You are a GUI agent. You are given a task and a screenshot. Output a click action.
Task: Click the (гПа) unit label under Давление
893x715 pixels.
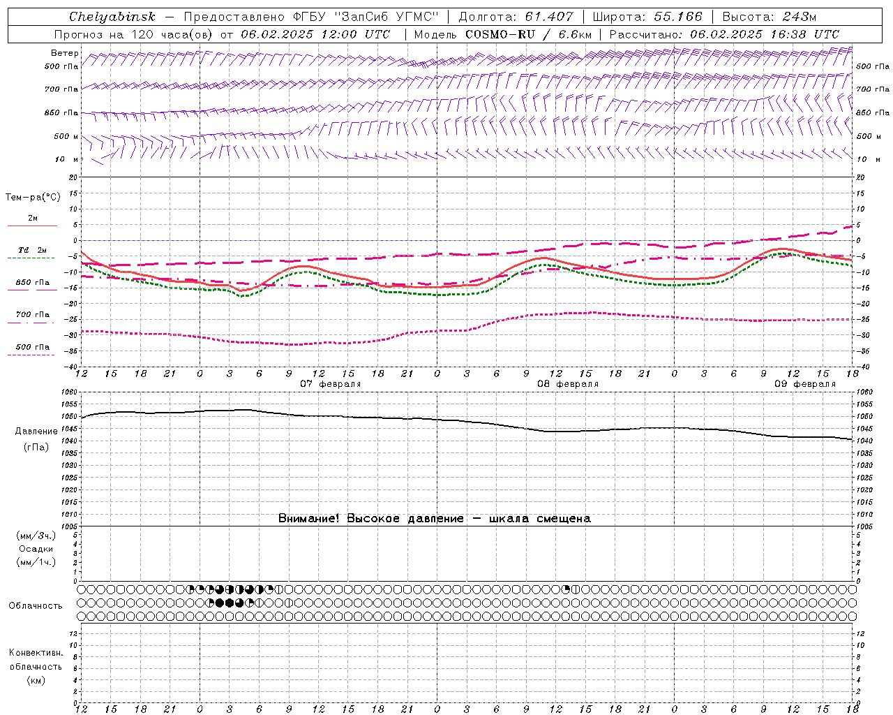36,448
